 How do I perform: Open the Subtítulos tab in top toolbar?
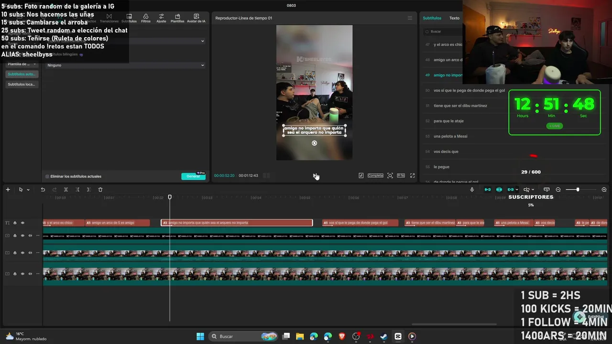[x=129, y=19]
